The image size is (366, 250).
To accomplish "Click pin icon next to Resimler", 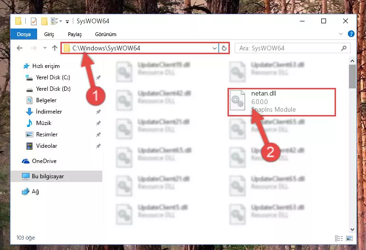I will tap(98, 135).
